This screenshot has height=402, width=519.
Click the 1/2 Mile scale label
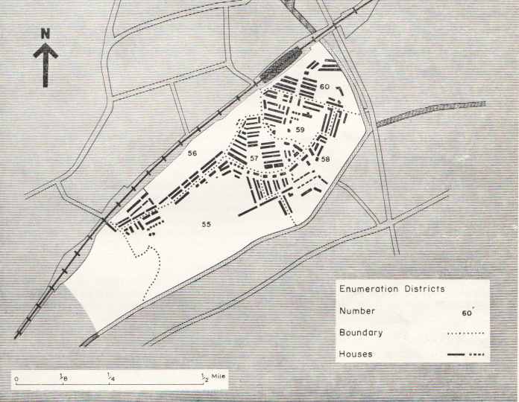tap(212, 377)
